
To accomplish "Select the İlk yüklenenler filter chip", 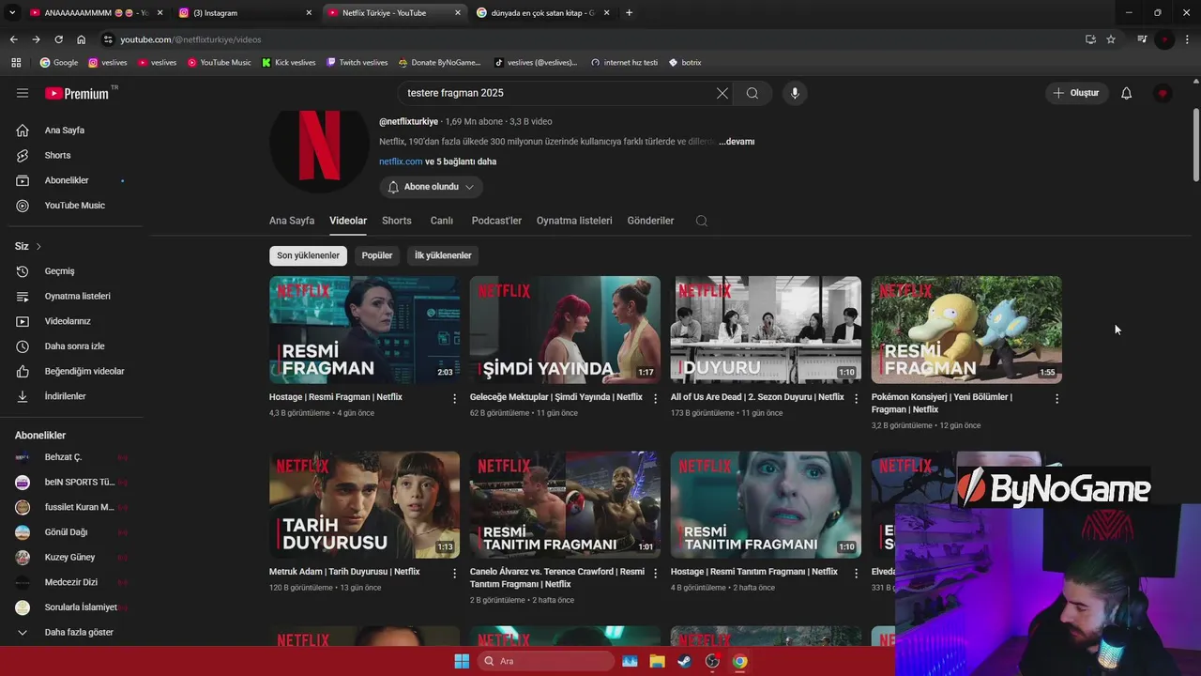I will click(x=443, y=255).
